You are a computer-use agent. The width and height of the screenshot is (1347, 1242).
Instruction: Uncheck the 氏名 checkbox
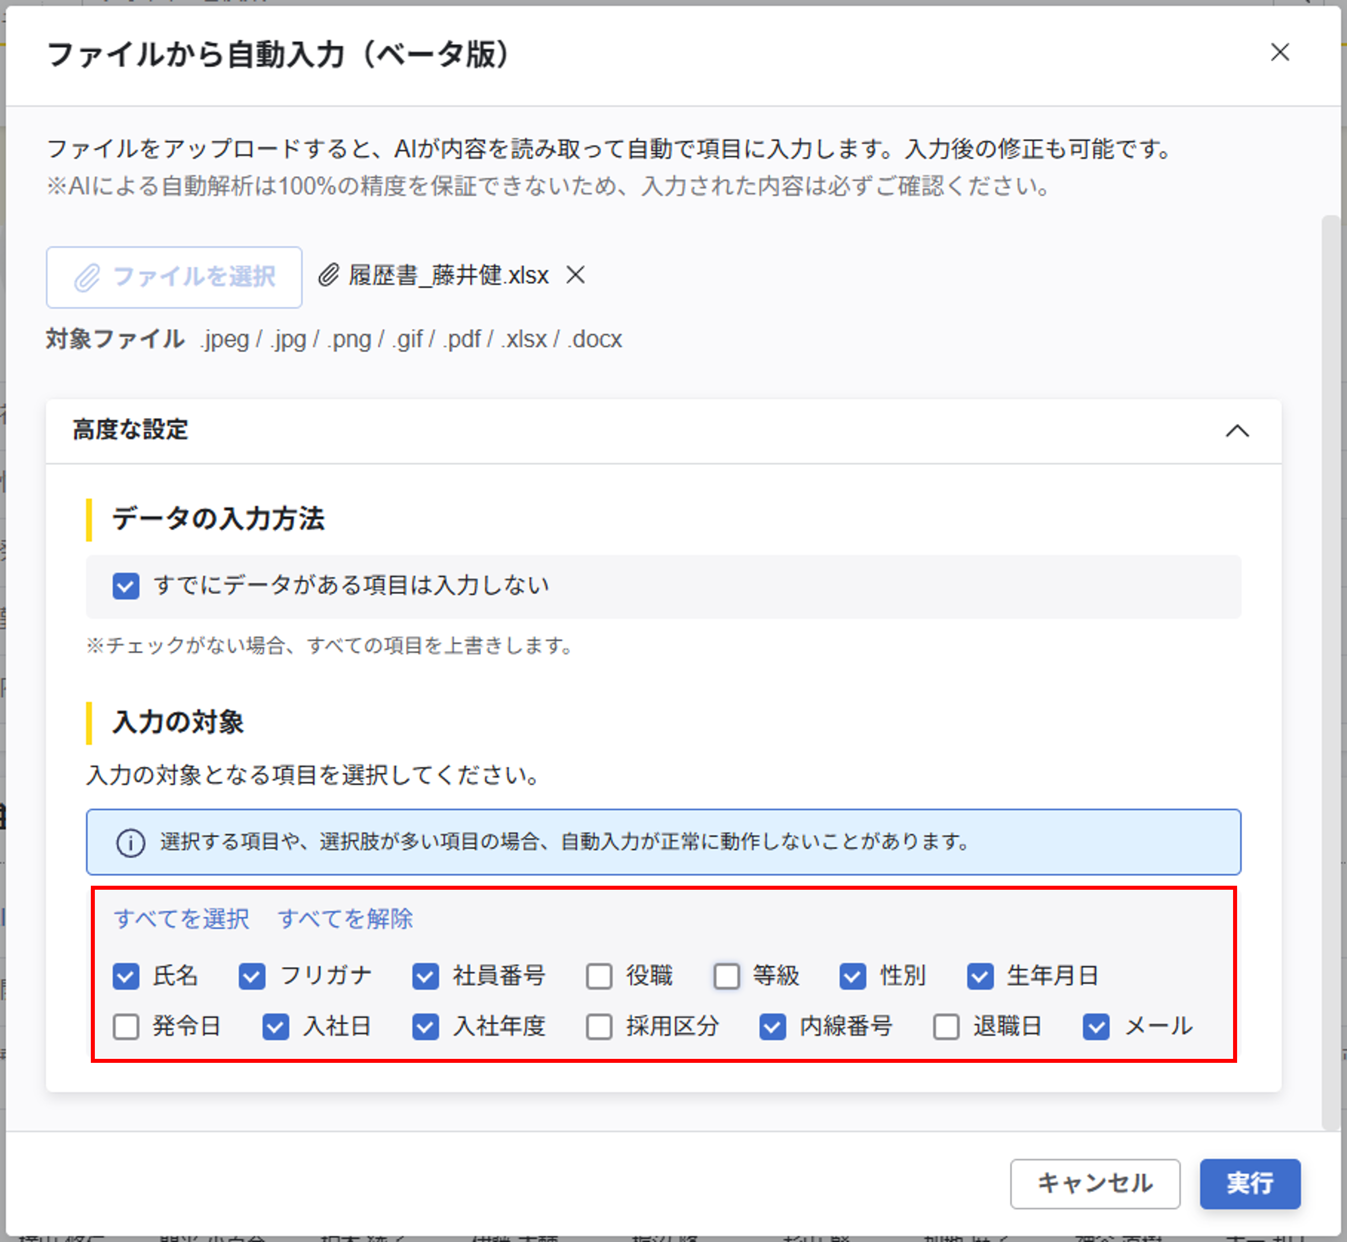[126, 976]
